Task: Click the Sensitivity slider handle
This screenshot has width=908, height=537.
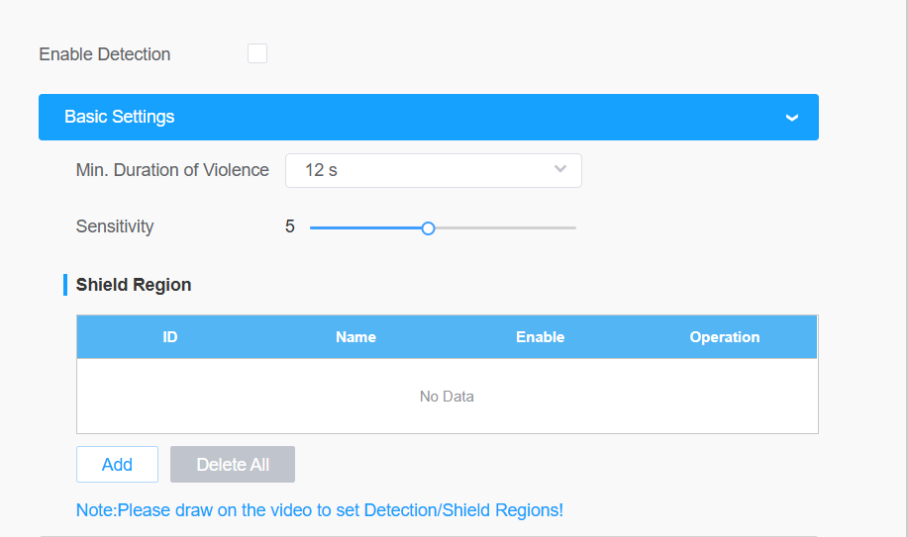Action: click(428, 228)
